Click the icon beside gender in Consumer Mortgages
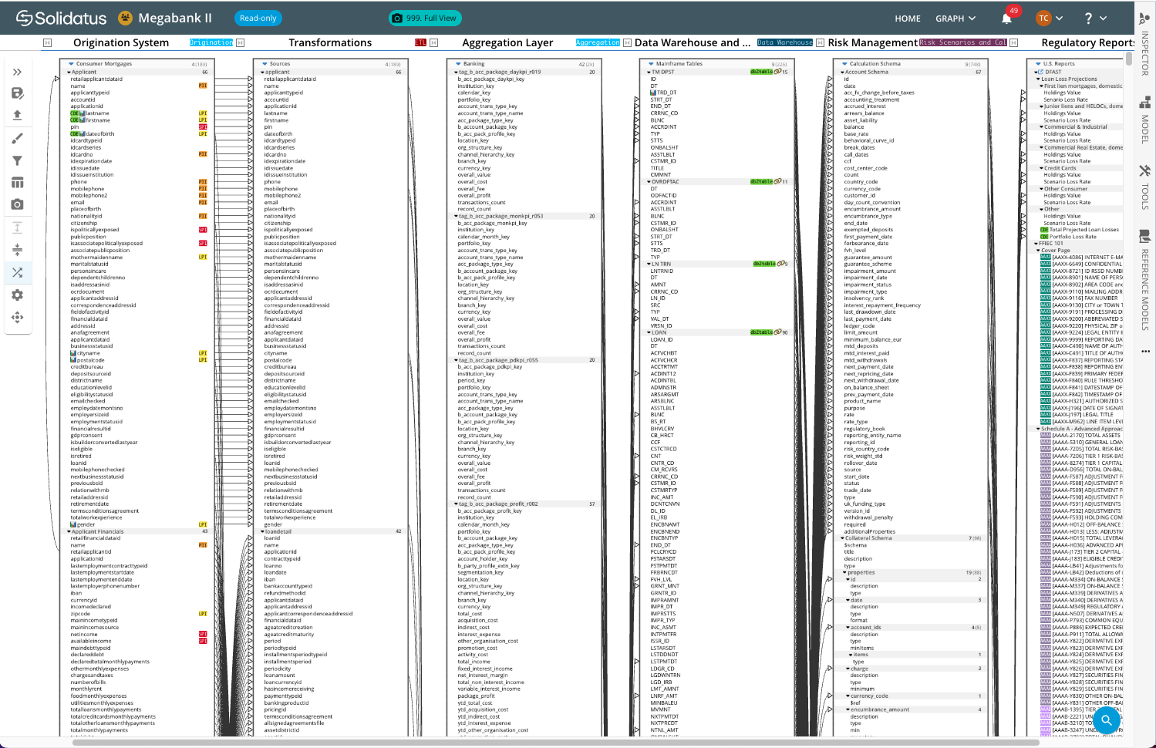This screenshot has width=1156, height=748. tap(73, 524)
